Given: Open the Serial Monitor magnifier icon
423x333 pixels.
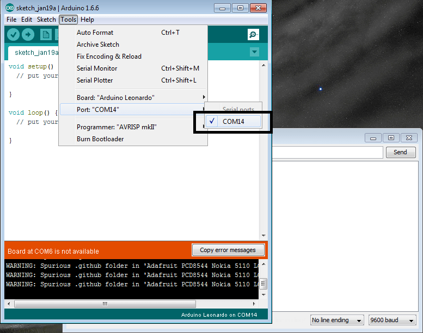Looking at the screenshot, I should (x=253, y=34).
